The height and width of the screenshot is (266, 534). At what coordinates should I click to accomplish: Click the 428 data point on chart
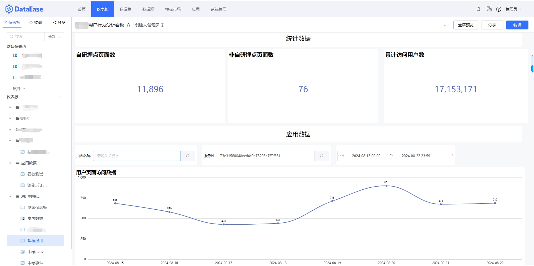(x=224, y=224)
